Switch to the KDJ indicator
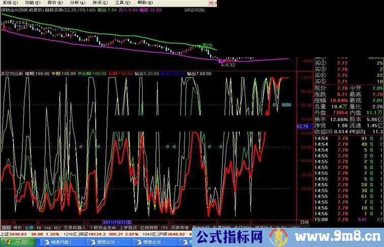Viewport: 384px width, 247px height. pos(56,228)
